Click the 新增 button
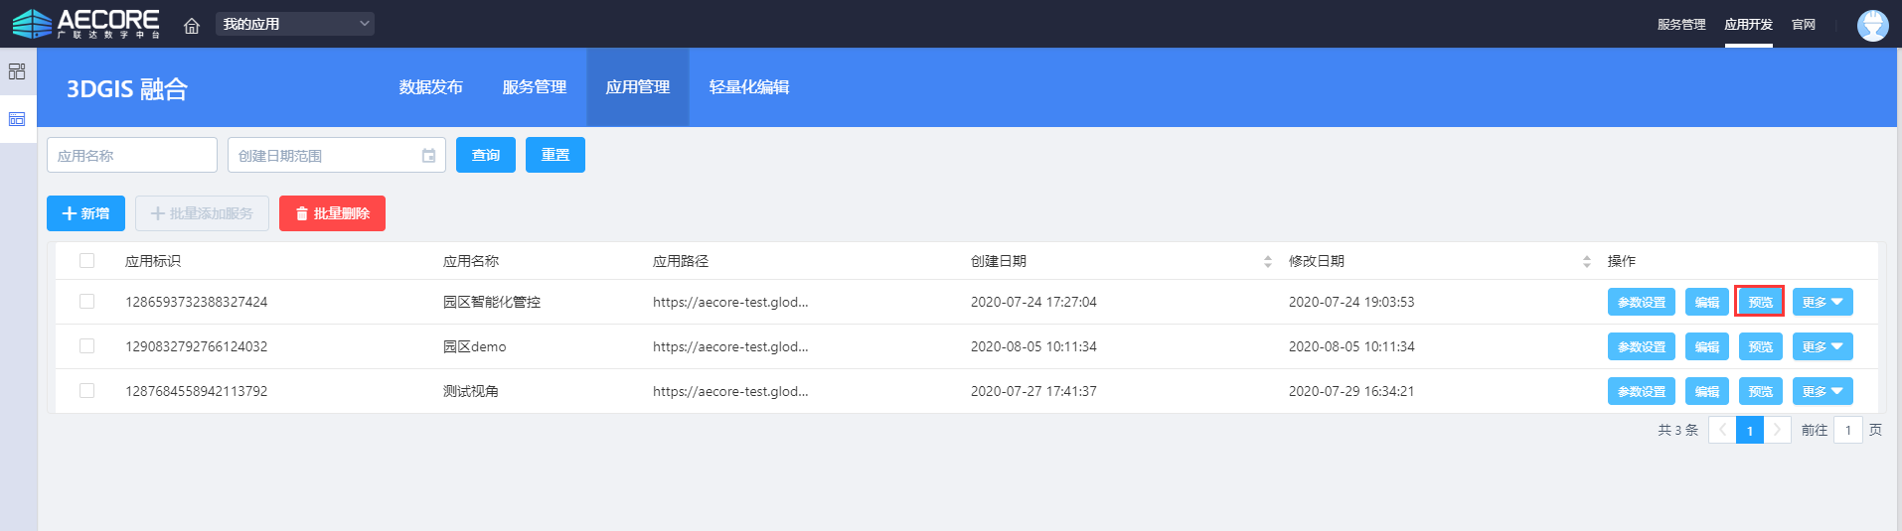 pyautogui.click(x=85, y=213)
